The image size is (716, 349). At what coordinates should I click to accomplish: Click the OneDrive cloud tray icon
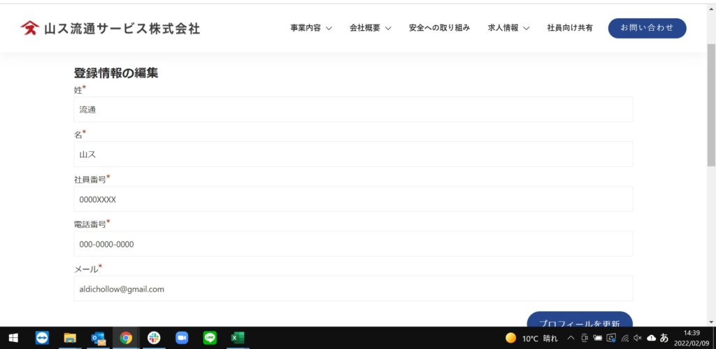tap(652, 338)
